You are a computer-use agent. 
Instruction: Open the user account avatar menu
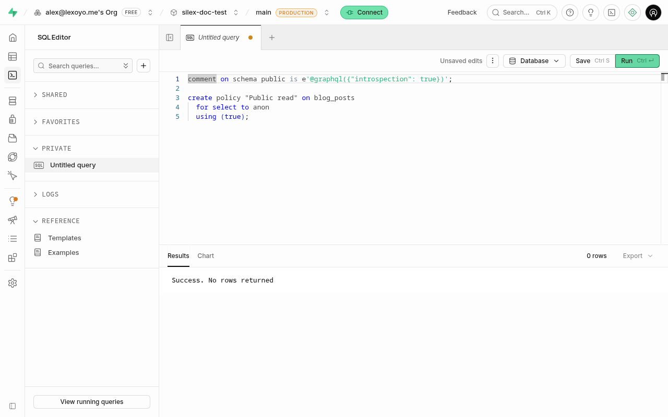coord(653,13)
